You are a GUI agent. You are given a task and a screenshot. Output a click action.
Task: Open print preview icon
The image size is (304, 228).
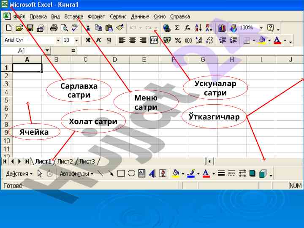[x=64, y=28]
